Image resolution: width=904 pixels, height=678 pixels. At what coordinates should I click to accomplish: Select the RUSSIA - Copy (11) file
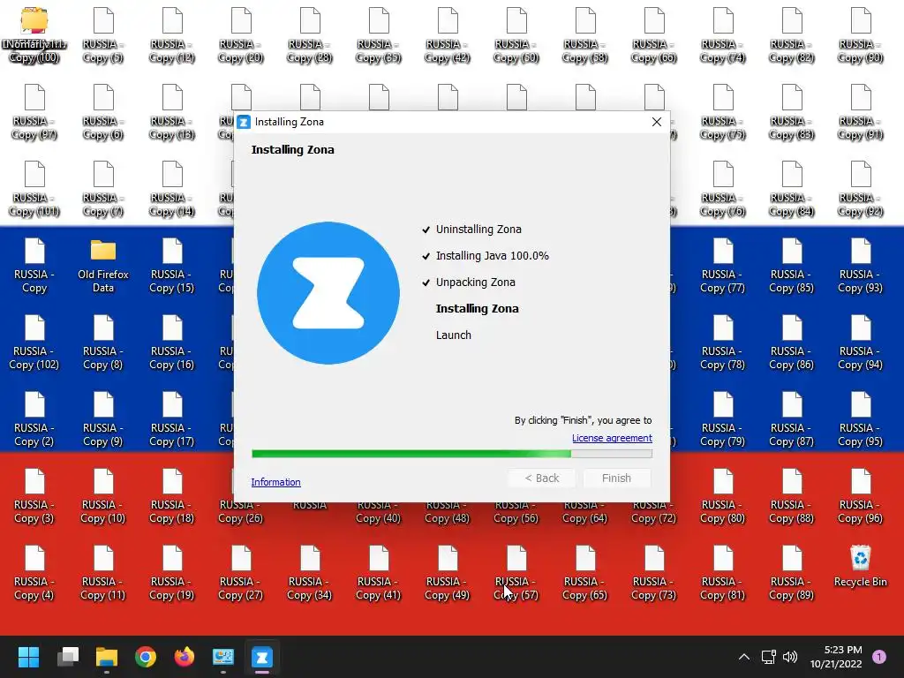coord(103,572)
